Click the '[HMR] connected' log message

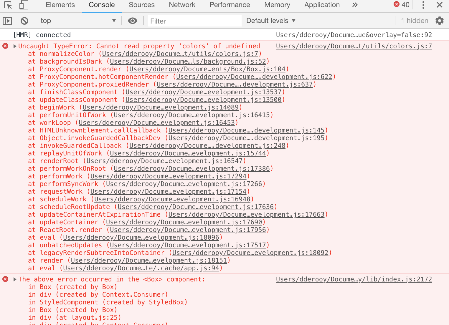(x=42, y=35)
